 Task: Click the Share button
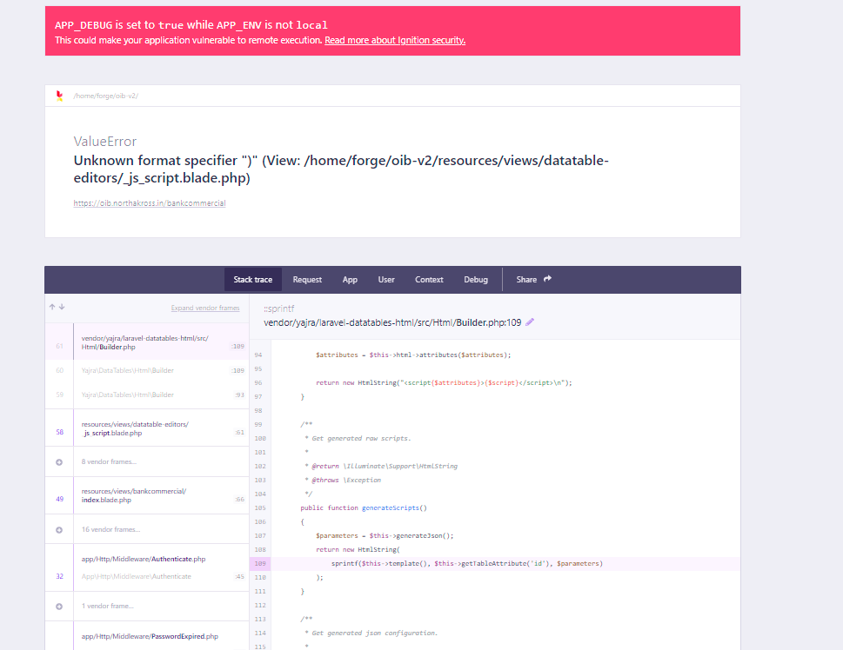pos(533,279)
